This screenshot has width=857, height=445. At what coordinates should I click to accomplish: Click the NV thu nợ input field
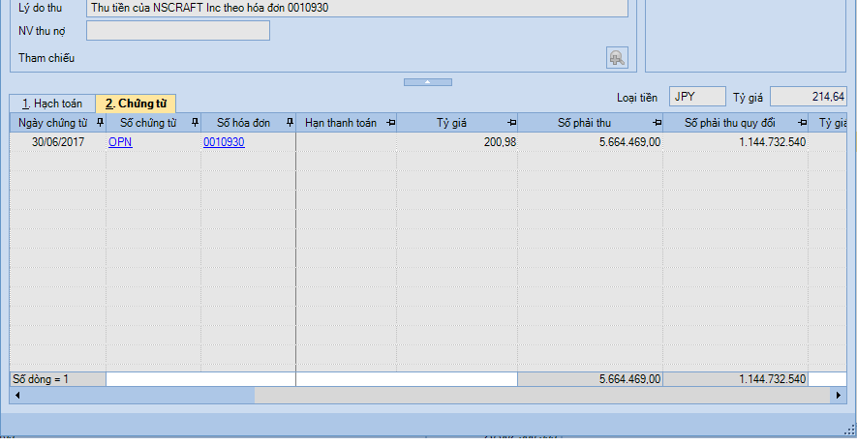tap(178, 31)
